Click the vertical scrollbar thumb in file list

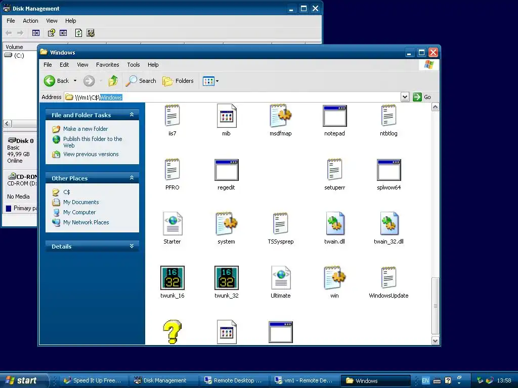coord(436,306)
